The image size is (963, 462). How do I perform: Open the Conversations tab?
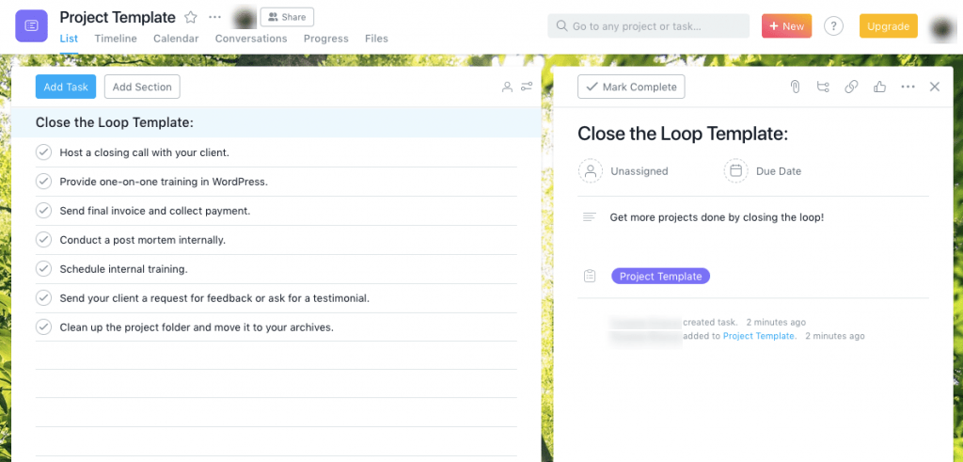[x=251, y=38]
